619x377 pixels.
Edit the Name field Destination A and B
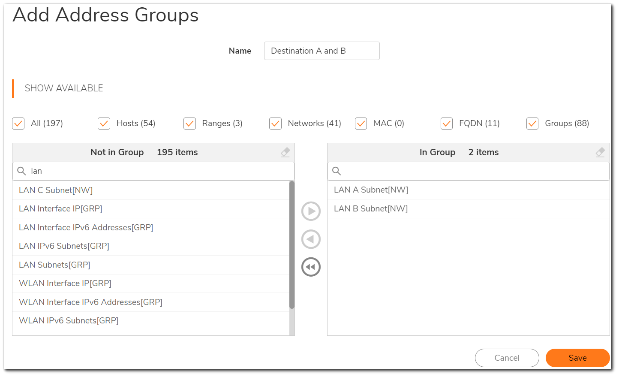tap(322, 51)
